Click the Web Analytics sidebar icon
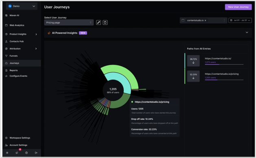256x158 pixels. click(x=7, y=25)
